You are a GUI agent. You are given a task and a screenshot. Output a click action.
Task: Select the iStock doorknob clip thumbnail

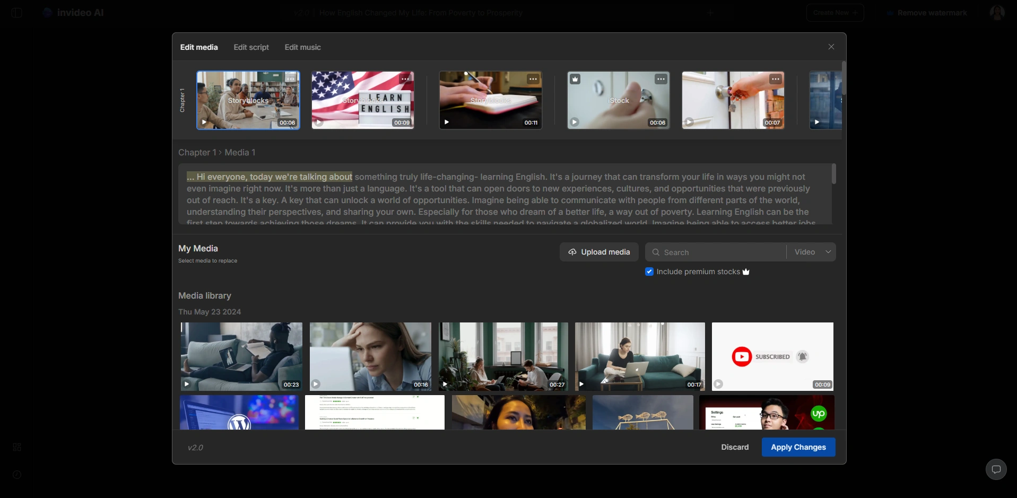coord(619,100)
